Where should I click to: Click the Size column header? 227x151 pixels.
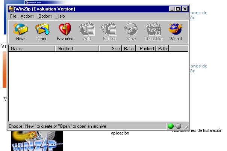click(110, 49)
